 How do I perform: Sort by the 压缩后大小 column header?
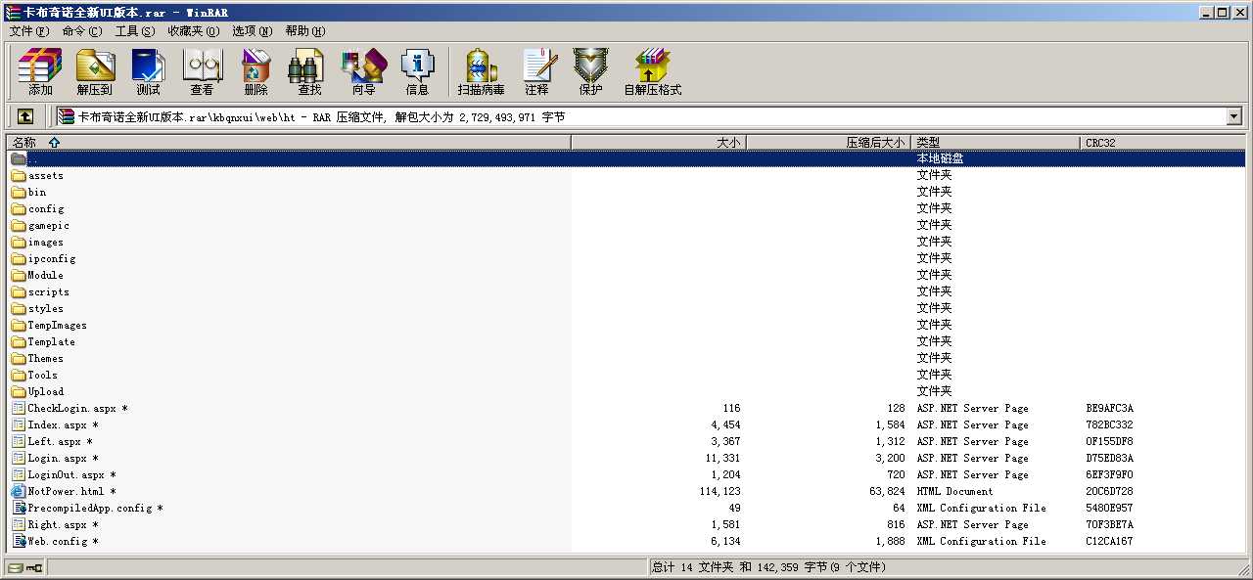828,142
